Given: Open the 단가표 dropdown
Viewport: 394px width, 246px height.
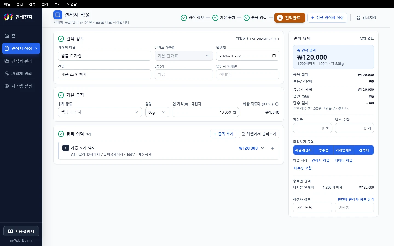Looking at the screenshot, I should [184, 56].
